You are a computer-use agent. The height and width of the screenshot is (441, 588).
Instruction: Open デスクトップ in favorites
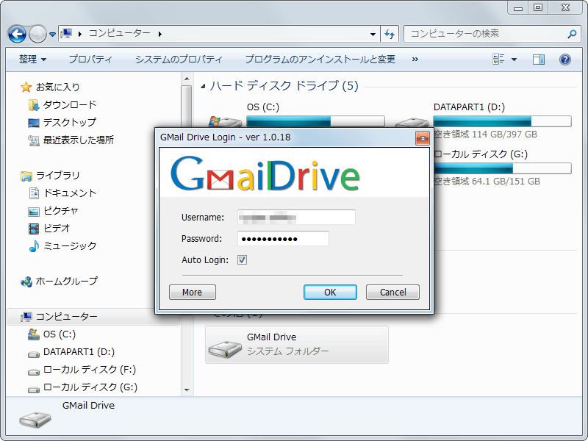tap(70, 122)
